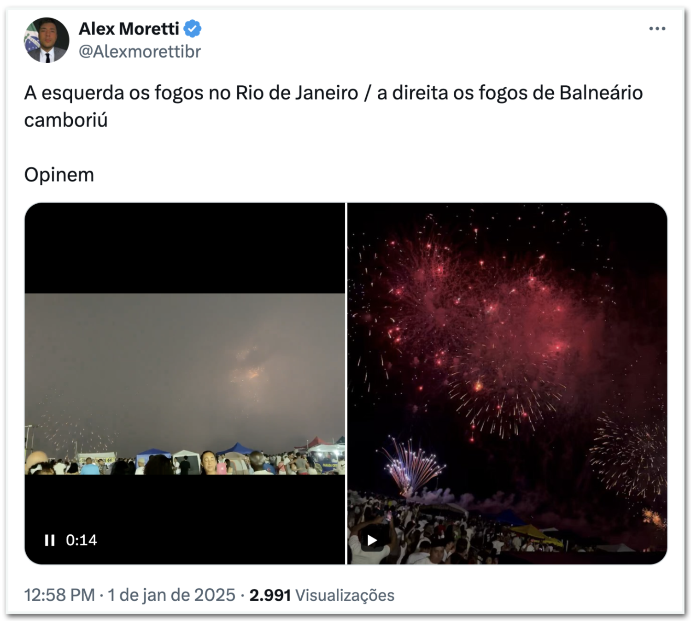Open the three-dot more options menu
This screenshot has height=621, width=691.
click(x=657, y=29)
